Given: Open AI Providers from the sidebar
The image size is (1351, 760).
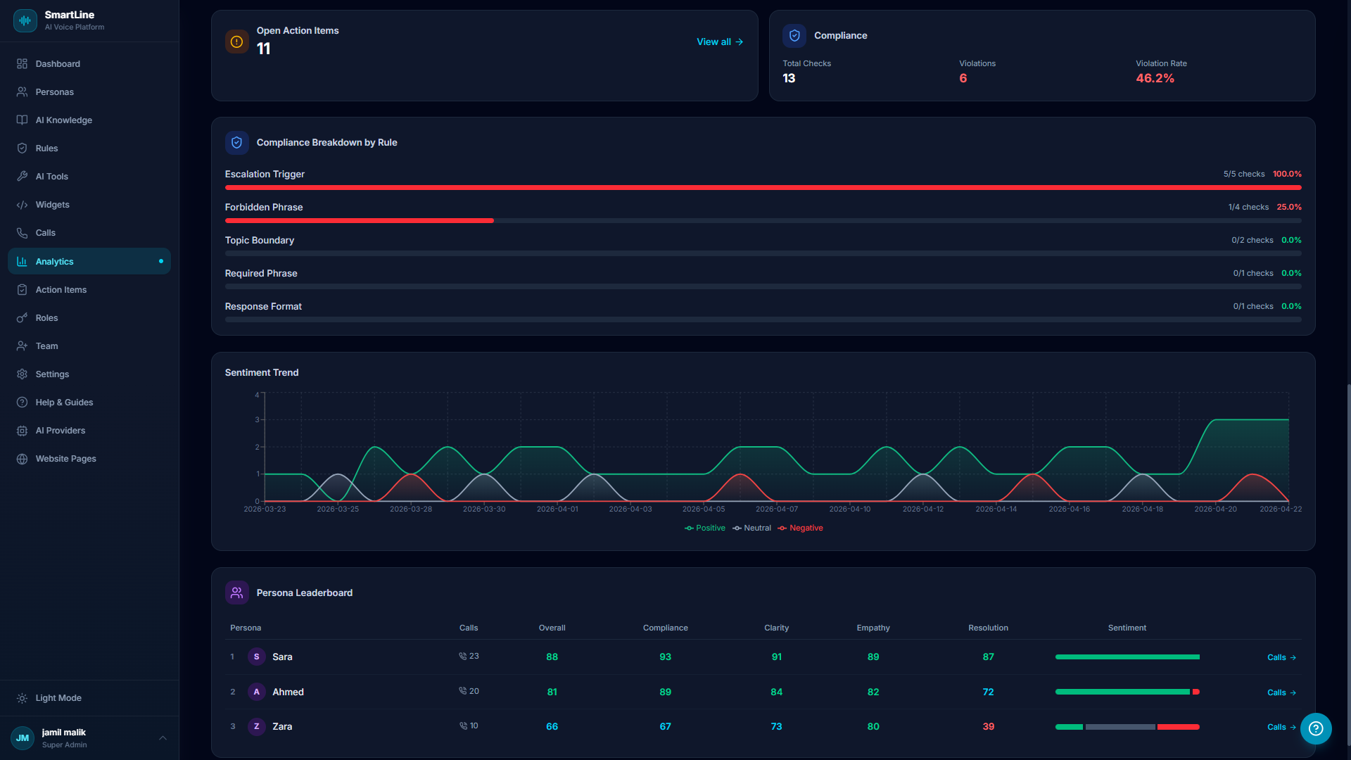Looking at the screenshot, I should pyautogui.click(x=61, y=430).
